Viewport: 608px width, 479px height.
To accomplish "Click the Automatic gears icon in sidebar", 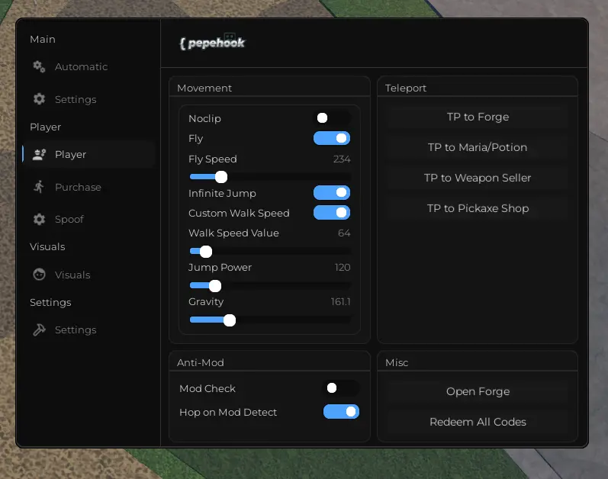I will (39, 67).
